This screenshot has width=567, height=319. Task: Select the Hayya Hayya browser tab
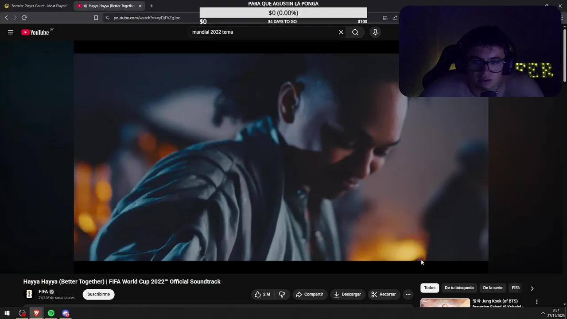point(109,6)
